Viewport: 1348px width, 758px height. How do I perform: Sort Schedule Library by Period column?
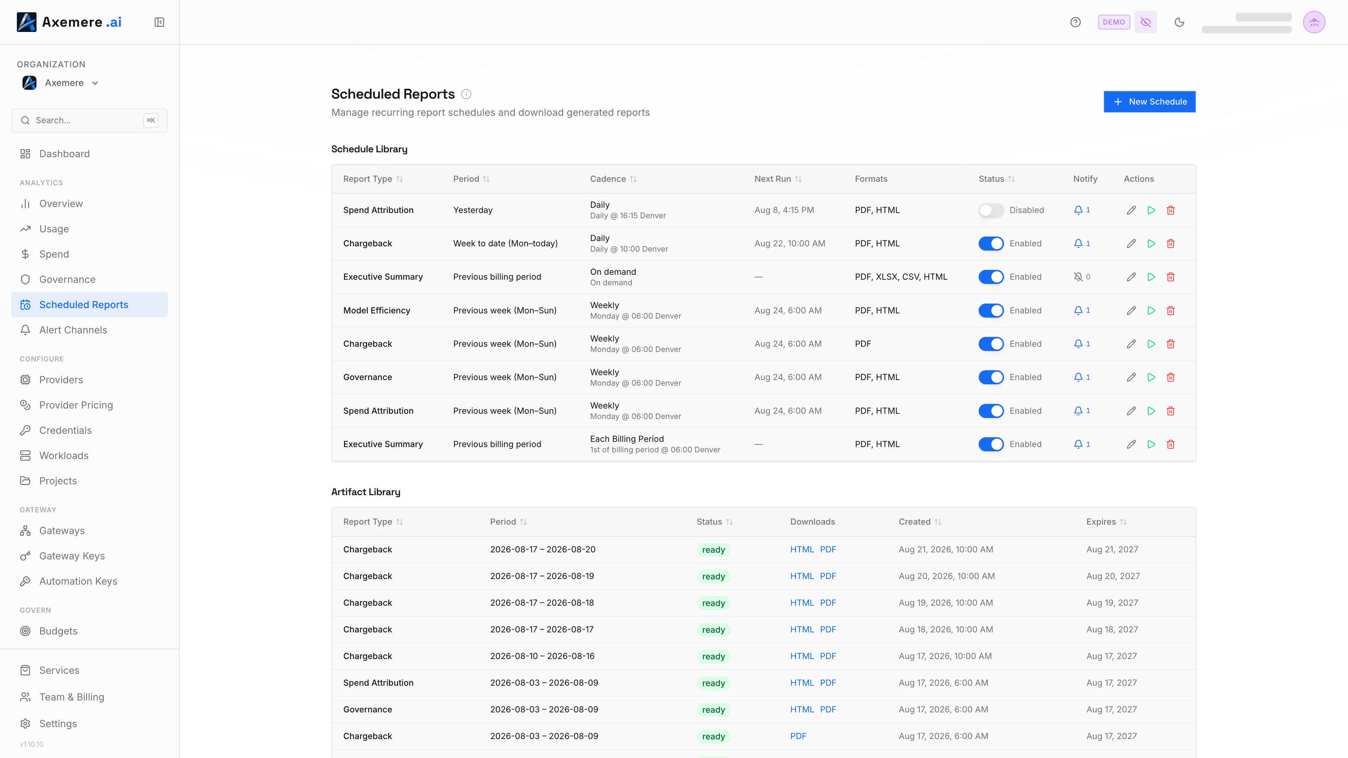pos(471,179)
